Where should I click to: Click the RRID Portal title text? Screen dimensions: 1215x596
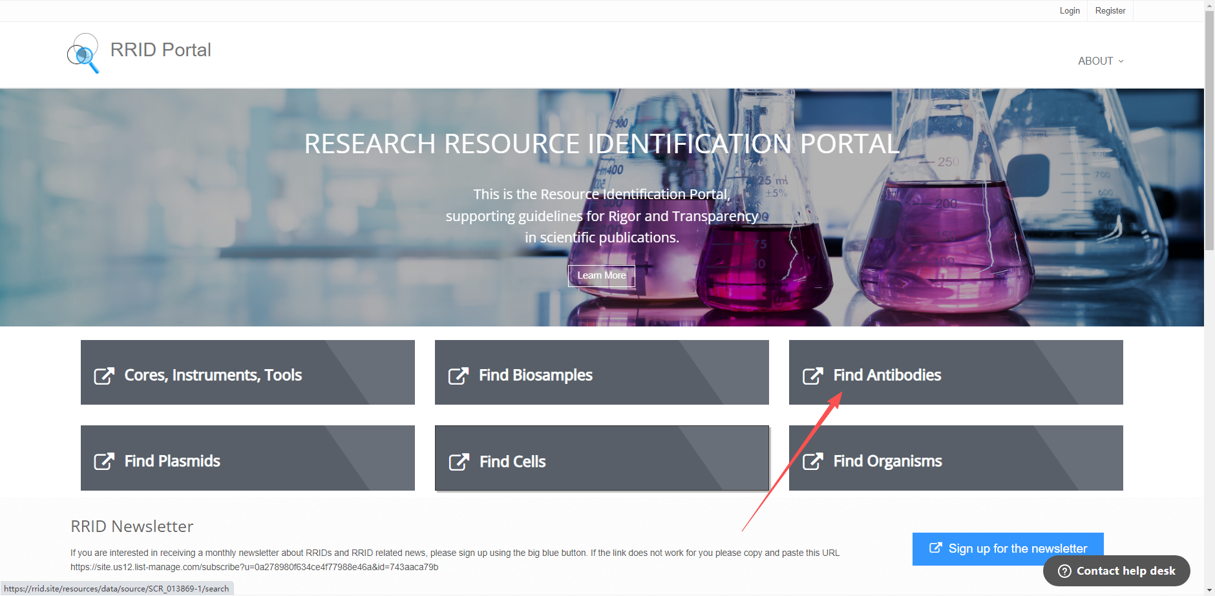click(160, 50)
